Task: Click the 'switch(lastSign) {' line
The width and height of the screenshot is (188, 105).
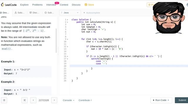Action: click(102, 59)
